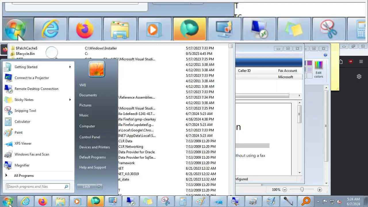Click Paint zoom out minus button

pos(285,190)
